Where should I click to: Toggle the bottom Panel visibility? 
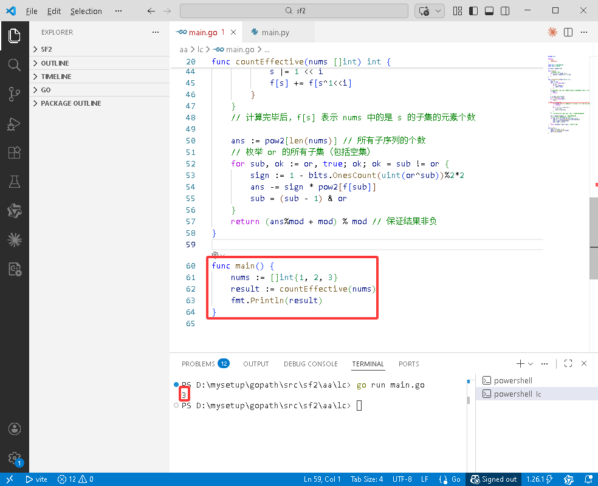point(489,11)
